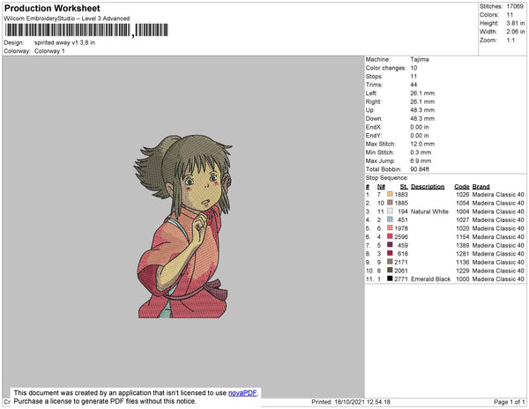This screenshot has width=529, height=409.
Task: Select the 2771 Emerald Black swatch
Action: [390, 279]
